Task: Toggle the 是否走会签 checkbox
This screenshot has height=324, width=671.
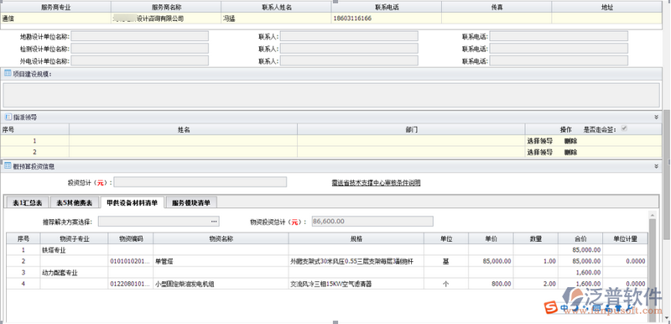Action: 624,128
